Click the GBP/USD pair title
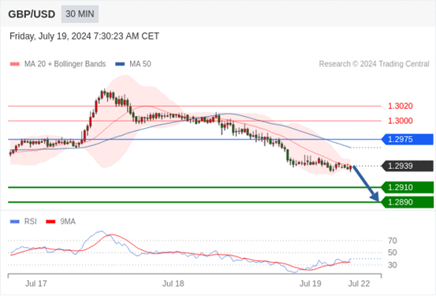The height and width of the screenshot is (296, 436). coord(32,14)
